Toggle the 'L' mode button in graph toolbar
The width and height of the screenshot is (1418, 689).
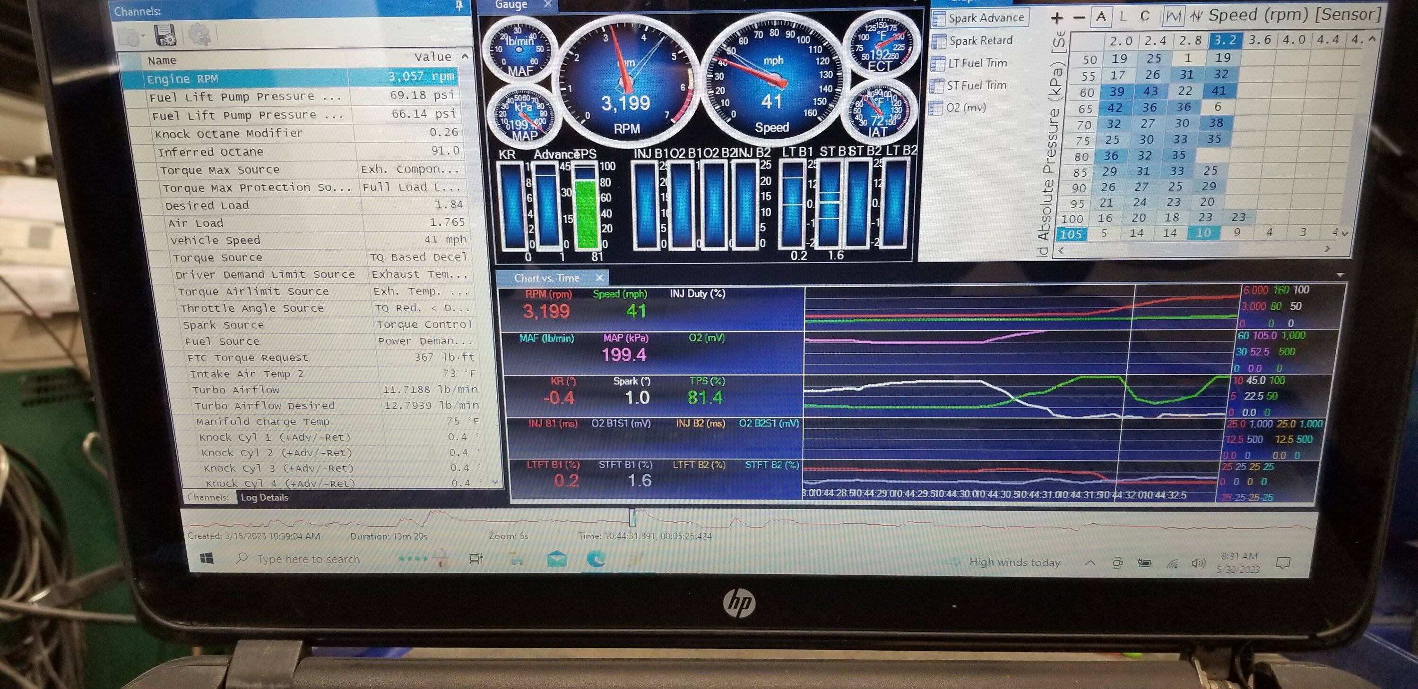click(1124, 16)
